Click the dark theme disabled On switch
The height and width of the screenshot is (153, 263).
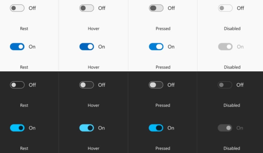click(225, 128)
